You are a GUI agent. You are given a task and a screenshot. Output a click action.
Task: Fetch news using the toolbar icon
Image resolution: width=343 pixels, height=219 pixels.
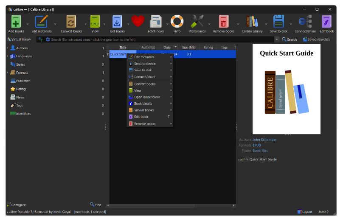tap(156, 22)
